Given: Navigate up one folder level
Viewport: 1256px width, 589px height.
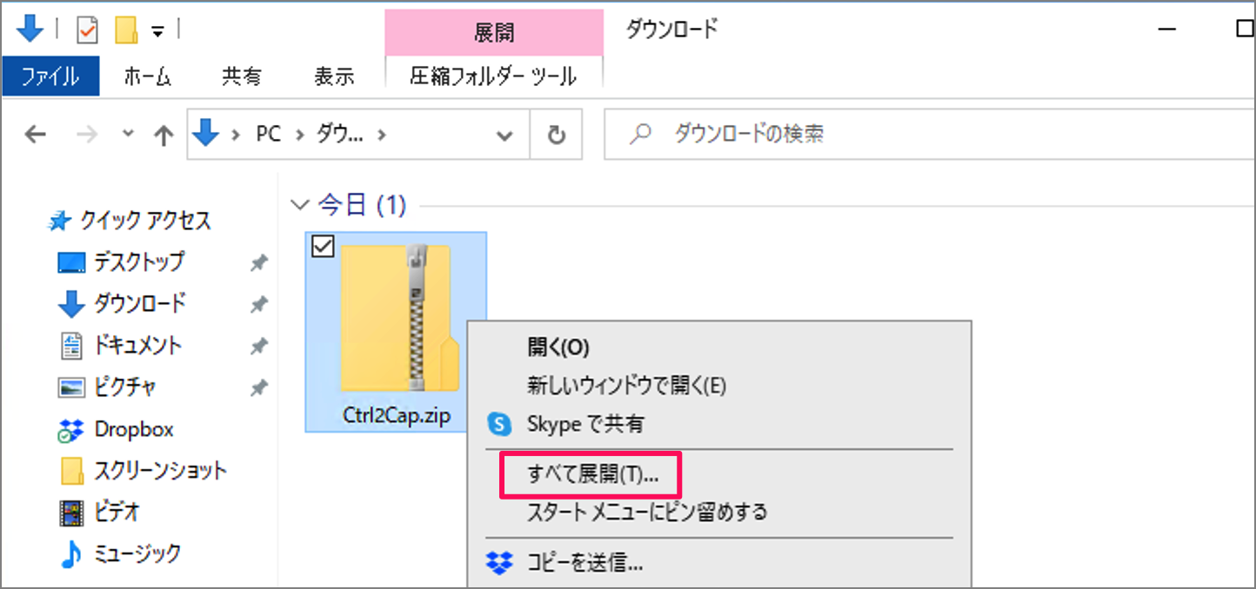Looking at the screenshot, I should [x=163, y=134].
